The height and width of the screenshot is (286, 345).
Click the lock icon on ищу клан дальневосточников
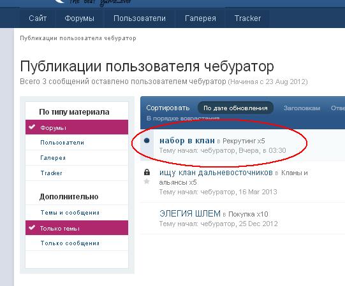[x=147, y=172]
